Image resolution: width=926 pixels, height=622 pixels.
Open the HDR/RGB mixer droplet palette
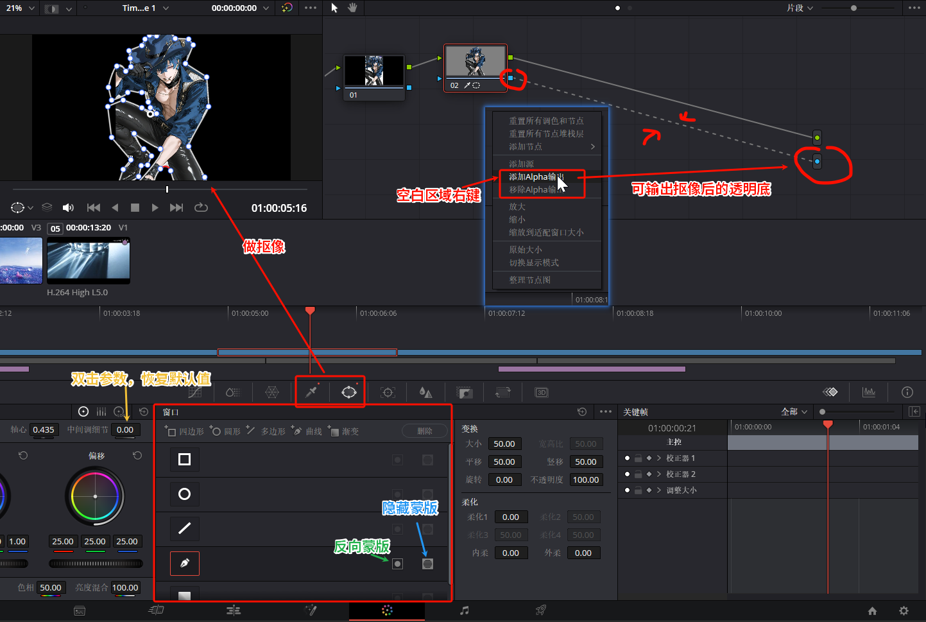tap(233, 392)
